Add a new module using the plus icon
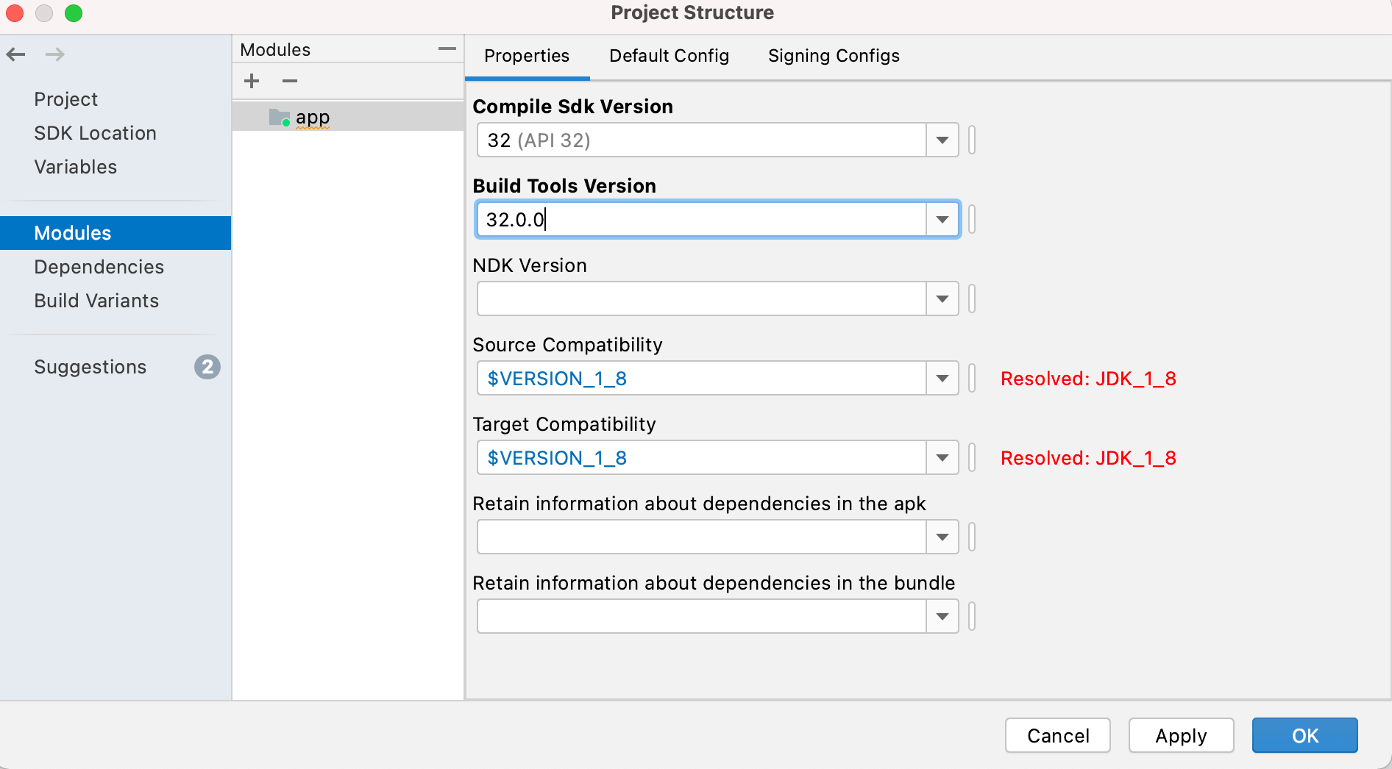 (251, 81)
